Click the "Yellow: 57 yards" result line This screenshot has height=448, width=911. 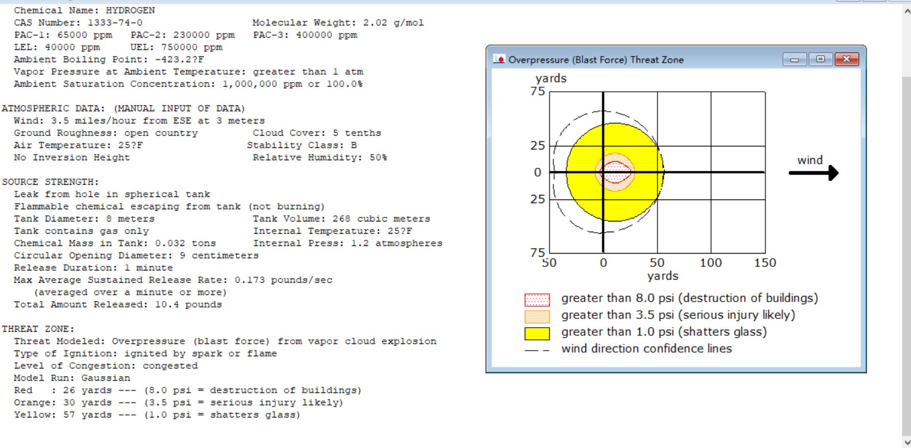[157, 414]
